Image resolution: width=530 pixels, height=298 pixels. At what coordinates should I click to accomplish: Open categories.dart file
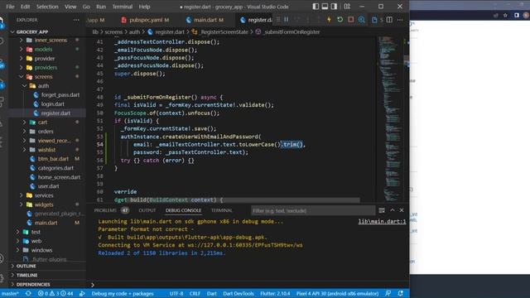click(x=55, y=168)
